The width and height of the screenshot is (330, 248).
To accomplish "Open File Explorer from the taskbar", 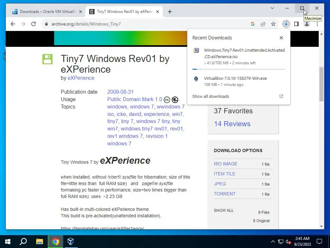I will coord(39,242).
